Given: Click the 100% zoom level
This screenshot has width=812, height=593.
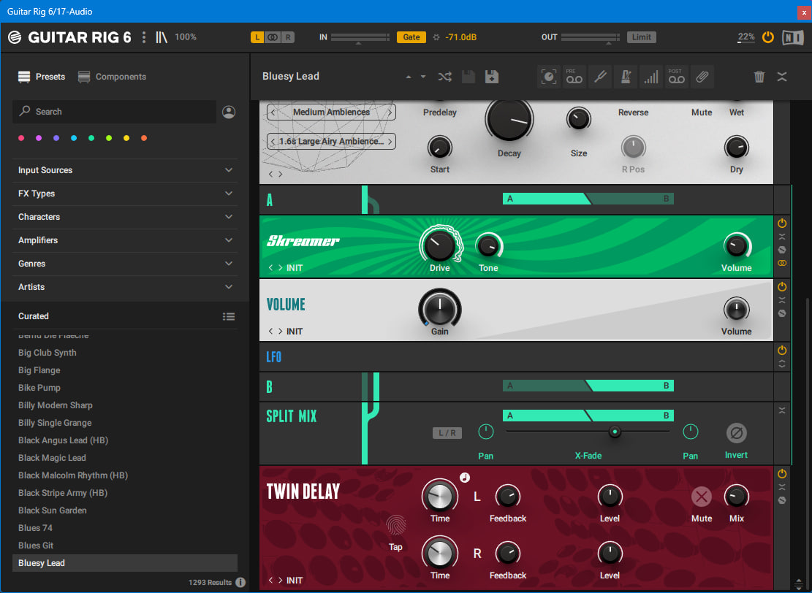Looking at the screenshot, I should (x=186, y=37).
